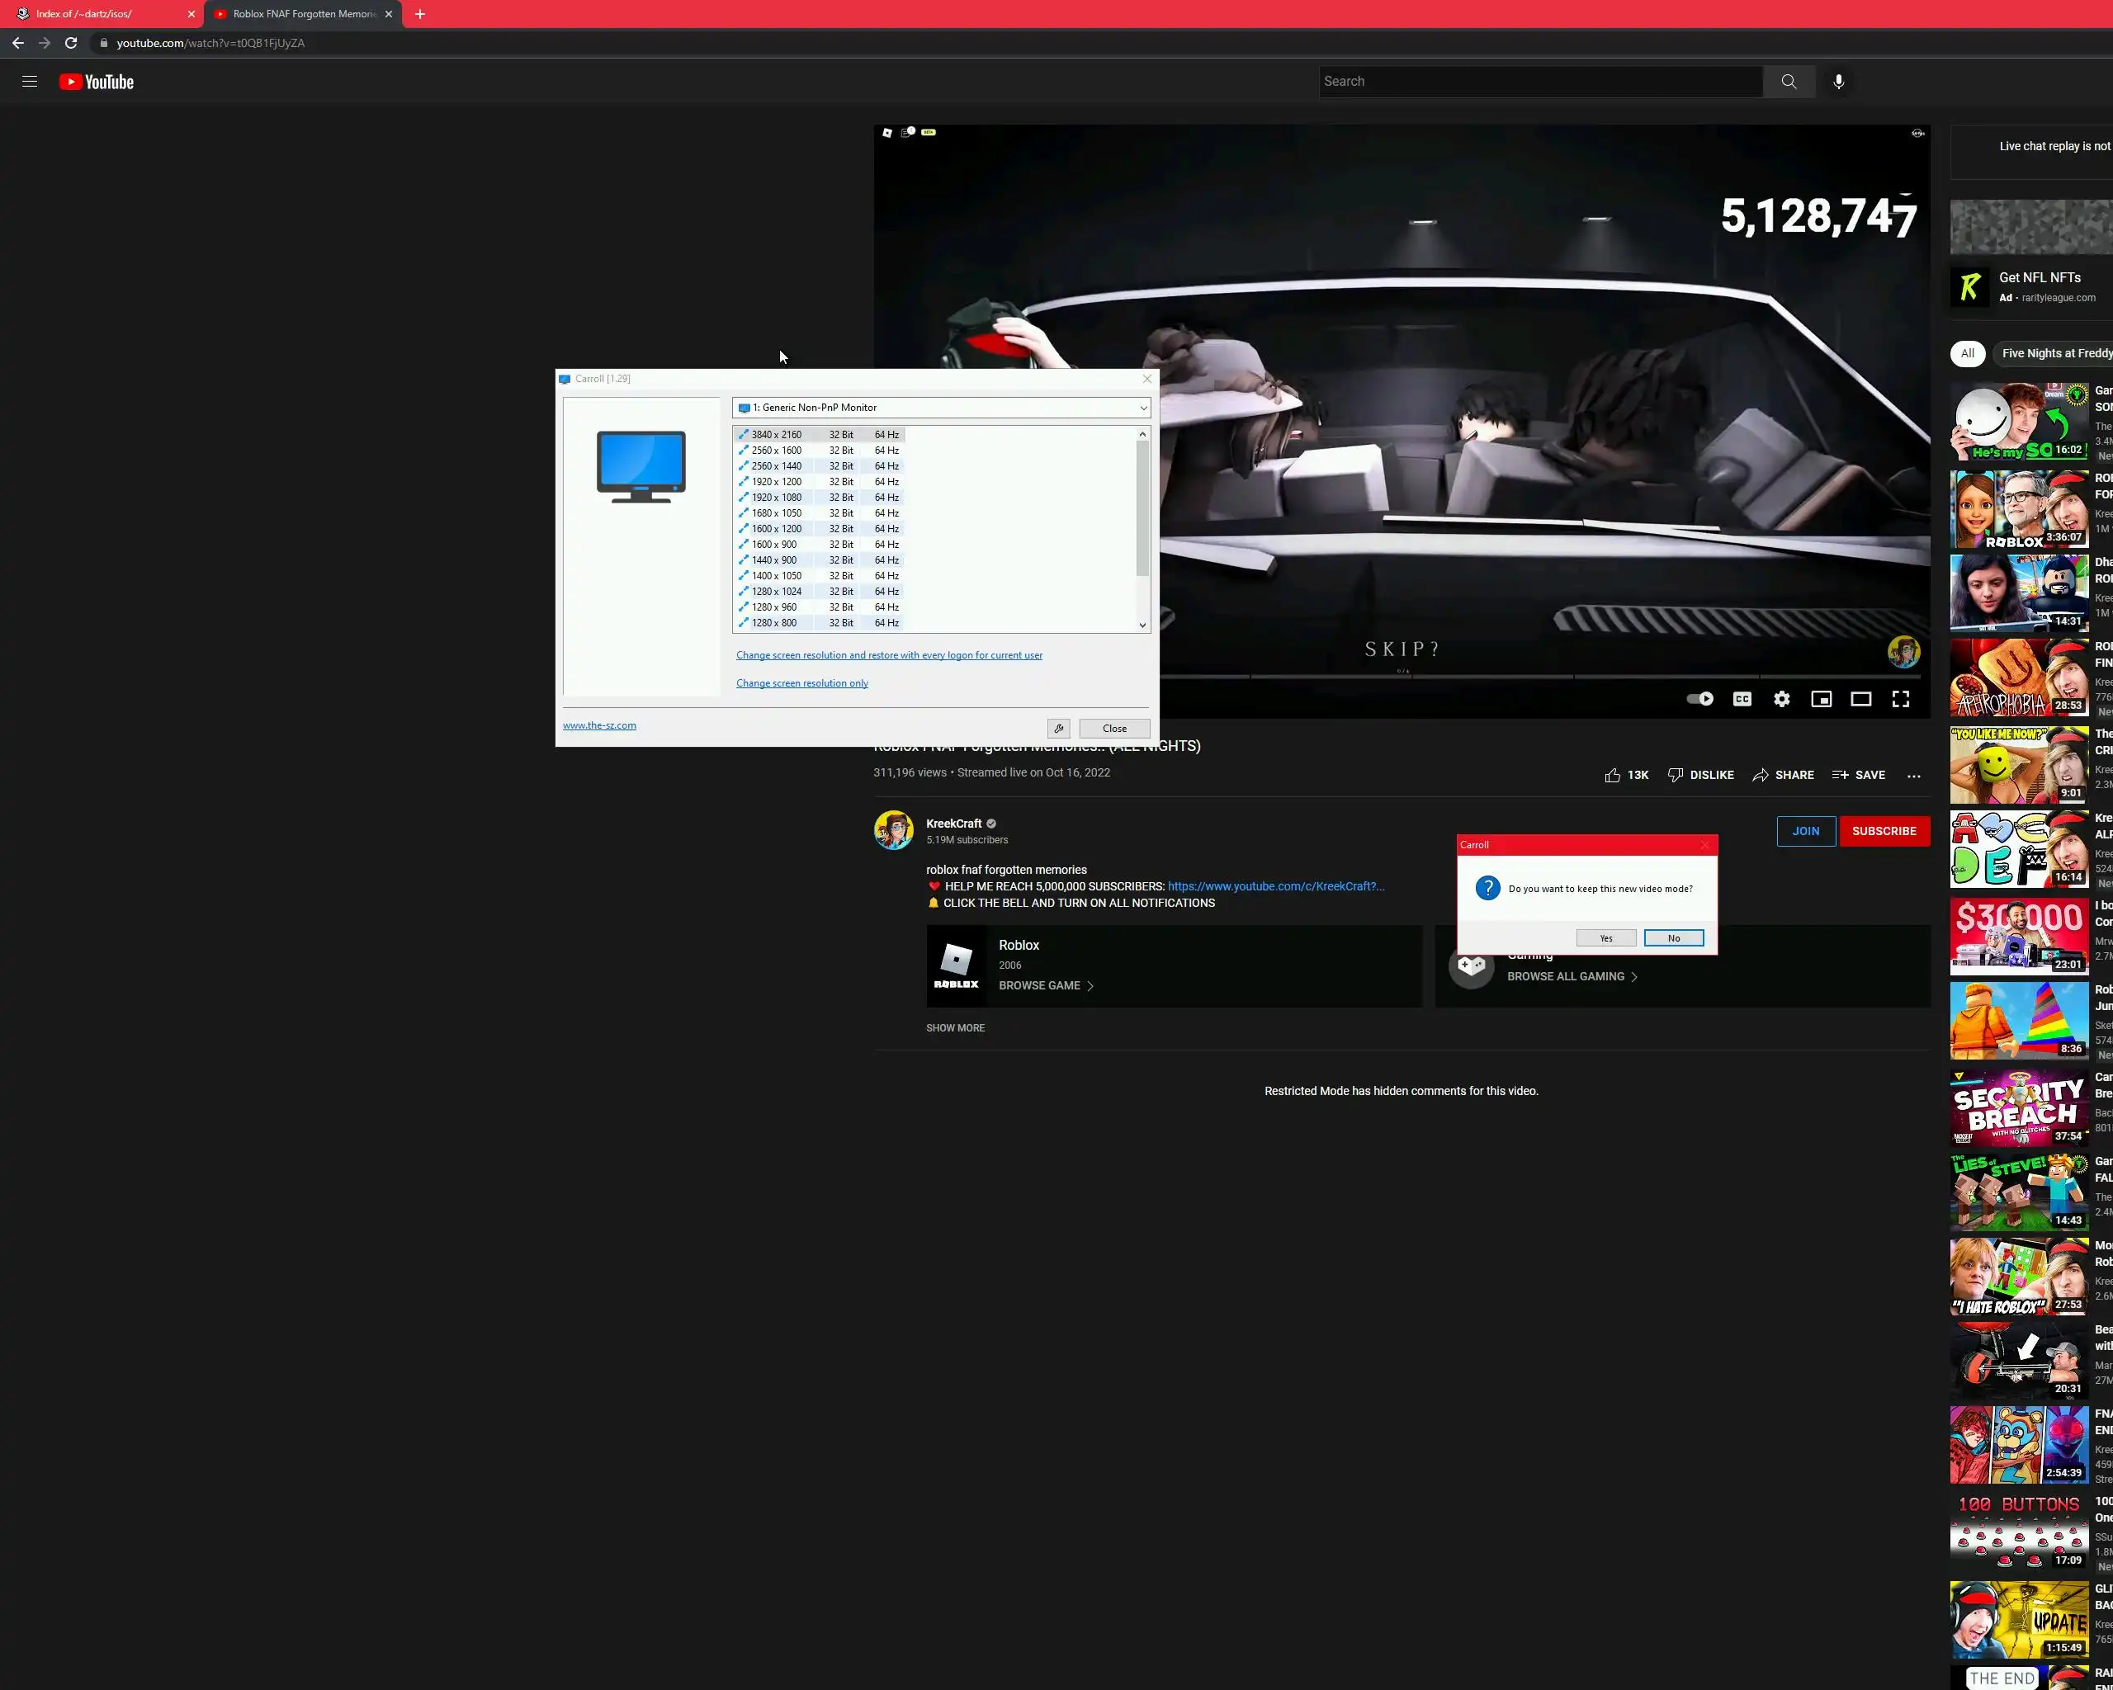Image resolution: width=2113 pixels, height=1690 pixels.
Task: Expand description with SHOW MORE
Action: point(955,1027)
